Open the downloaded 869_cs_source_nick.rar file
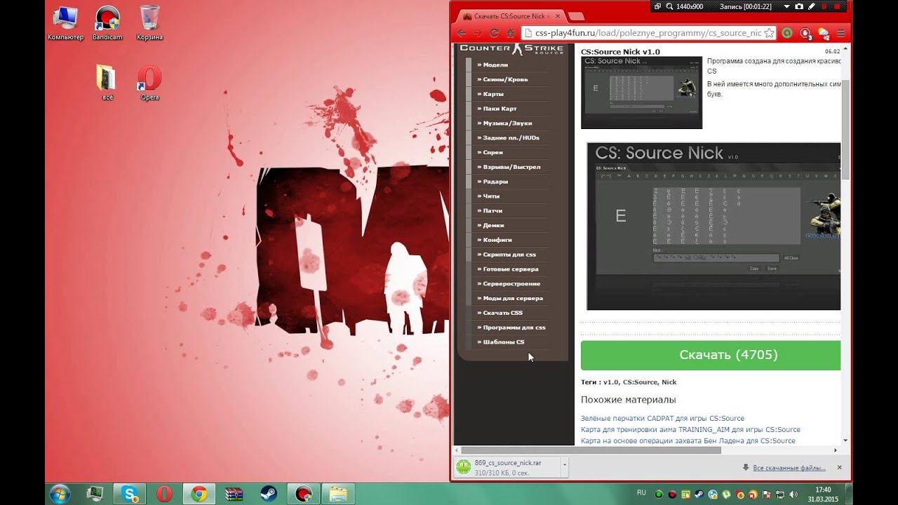This screenshot has width=898, height=505. tap(507, 466)
